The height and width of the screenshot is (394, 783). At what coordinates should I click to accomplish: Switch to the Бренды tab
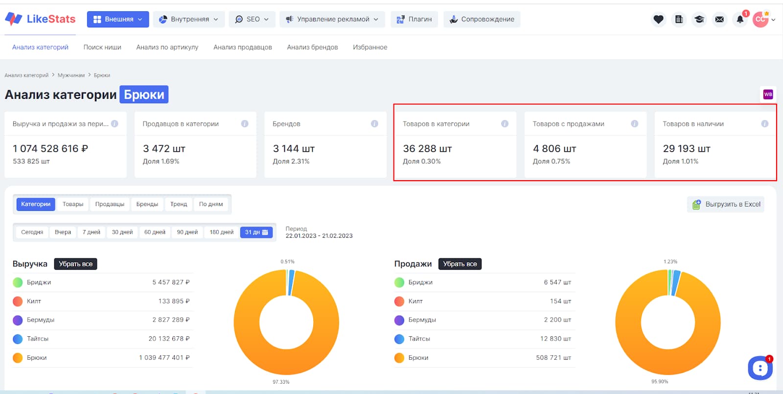(147, 204)
